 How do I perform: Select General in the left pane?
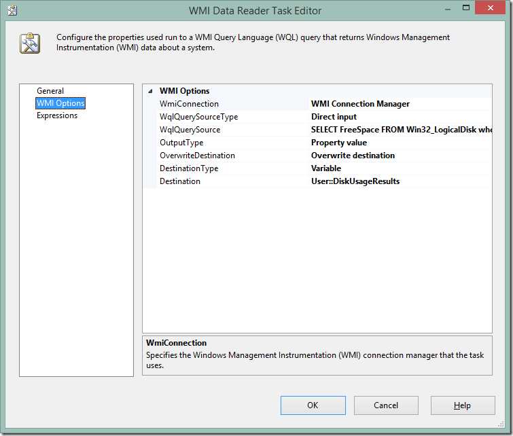(x=50, y=91)
